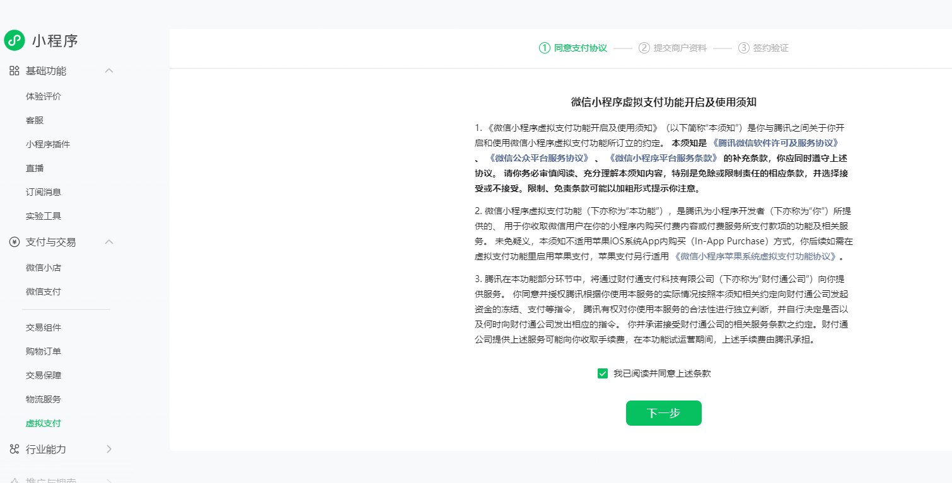Click step 3 签约验证

coord(763,48)
